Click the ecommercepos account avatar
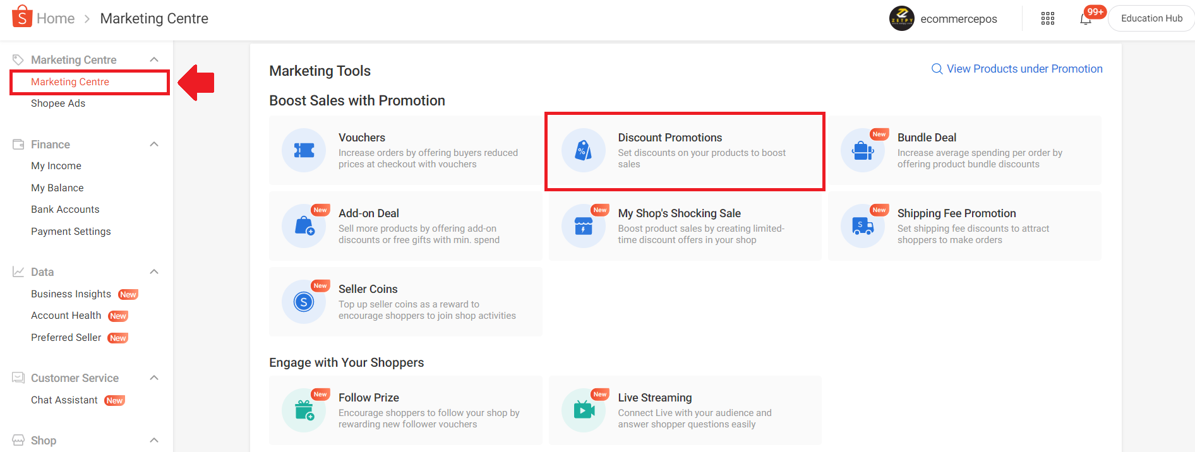This screenshot has height=452, width=1195. click(901, 18)
